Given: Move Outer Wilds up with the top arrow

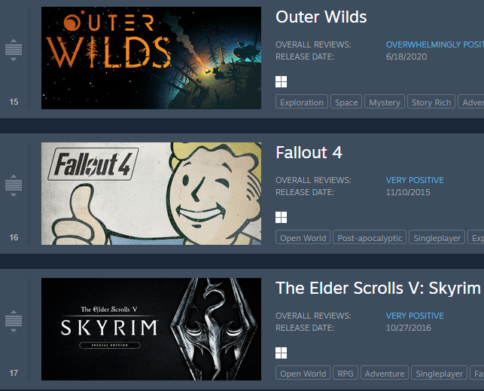Looking at the screenshot, I should coord(14,41).
